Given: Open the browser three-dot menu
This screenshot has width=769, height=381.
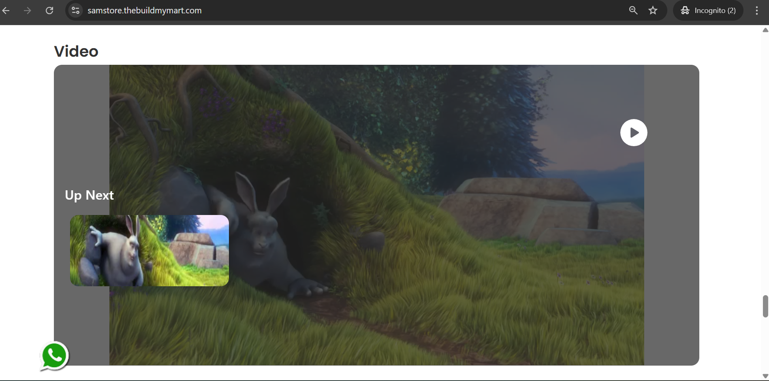Looking at the screenshot, I should tap(757, 11).
